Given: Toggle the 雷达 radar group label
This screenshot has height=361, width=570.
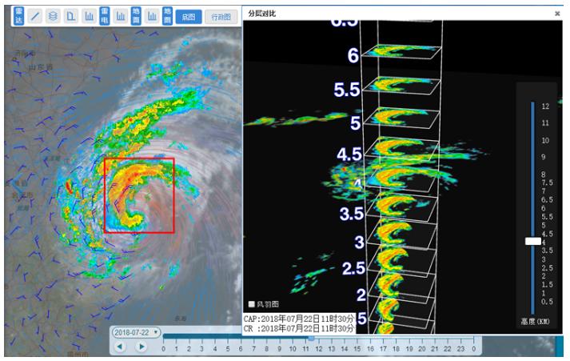Looking at the screenshot, I should tap(19, 16).
